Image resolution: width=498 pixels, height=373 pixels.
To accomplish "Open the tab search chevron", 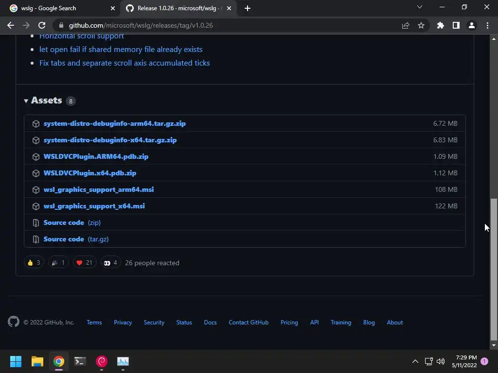I will (420, 7).
